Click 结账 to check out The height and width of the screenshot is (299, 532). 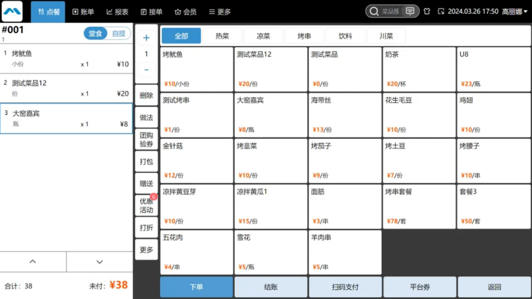tap(271, 287)
